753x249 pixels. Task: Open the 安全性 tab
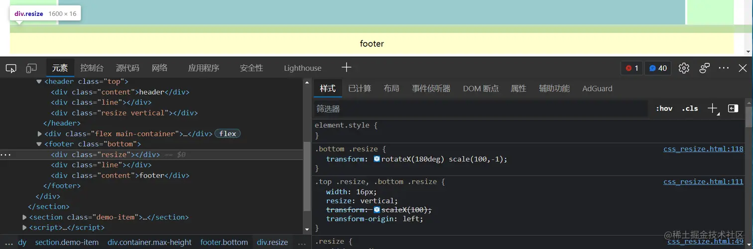coord(251,68)
